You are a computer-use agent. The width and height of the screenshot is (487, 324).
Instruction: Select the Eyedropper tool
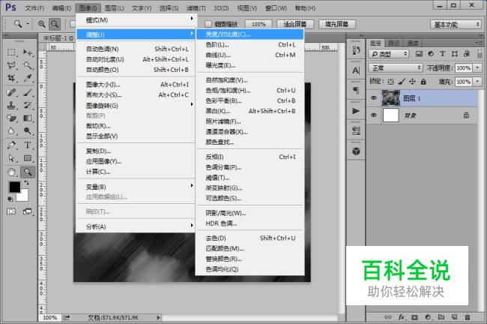(28, 78)
